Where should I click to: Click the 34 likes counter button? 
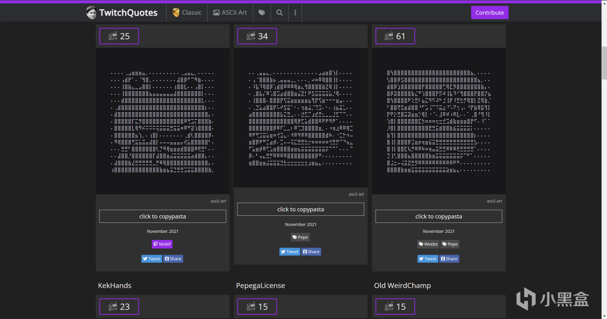tap(257, 36)
